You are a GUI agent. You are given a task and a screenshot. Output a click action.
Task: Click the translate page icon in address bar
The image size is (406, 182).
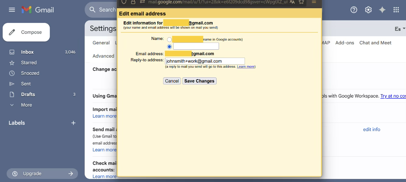[x=292, y=2]
